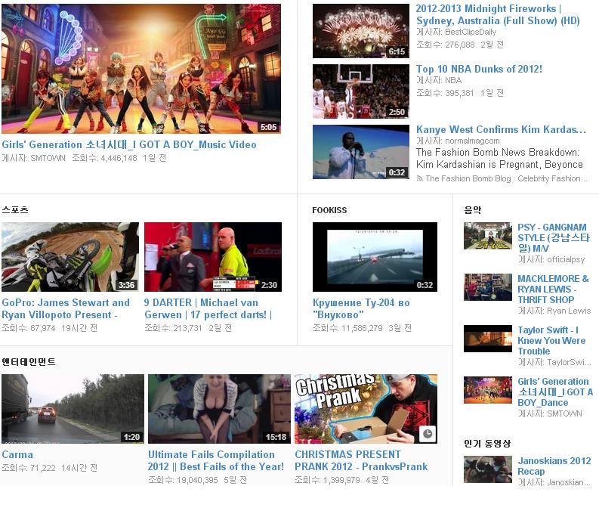Image resolution: width=599 pixels, height=514 pixels.
Task: Click the Крушение Ту-204 video title
Action: click(x=361, y=308)
